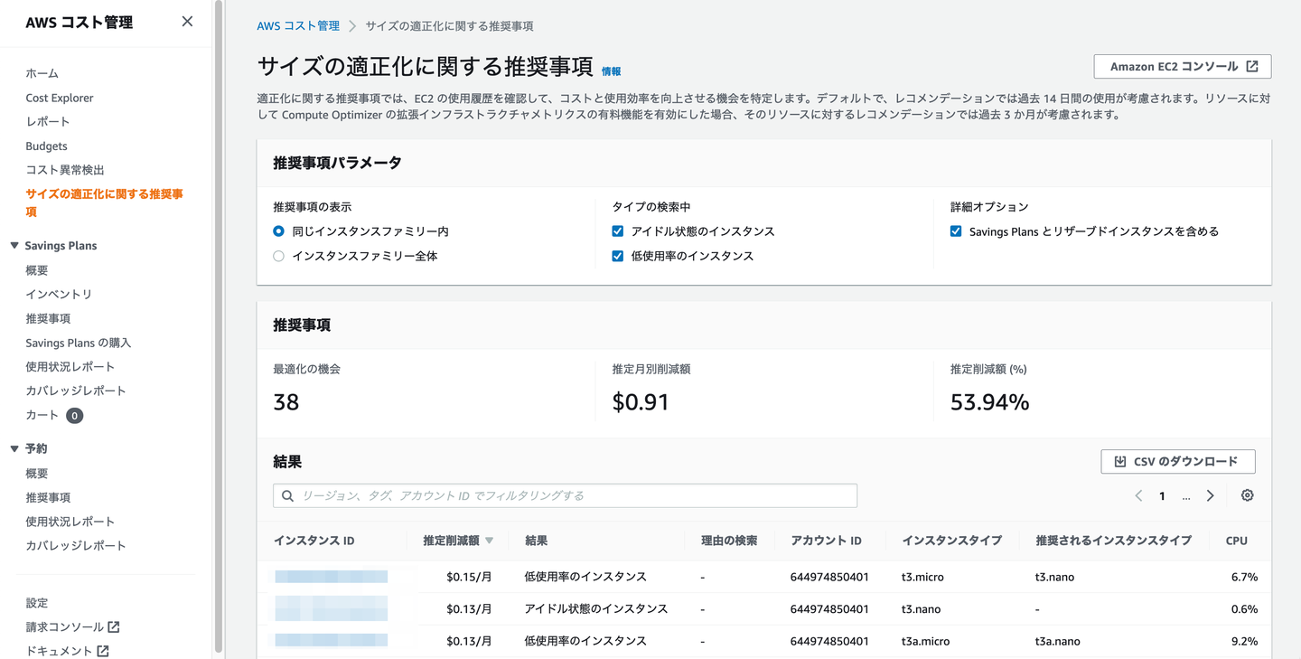Open Savings Plans 概要 page
Viewport: 1301px width, 659px height.
pos(37,270)
